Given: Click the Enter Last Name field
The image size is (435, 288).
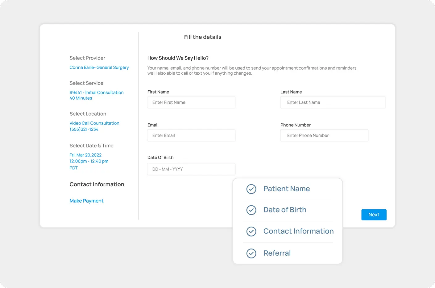Looking at the screenshot, I should 333,102.
